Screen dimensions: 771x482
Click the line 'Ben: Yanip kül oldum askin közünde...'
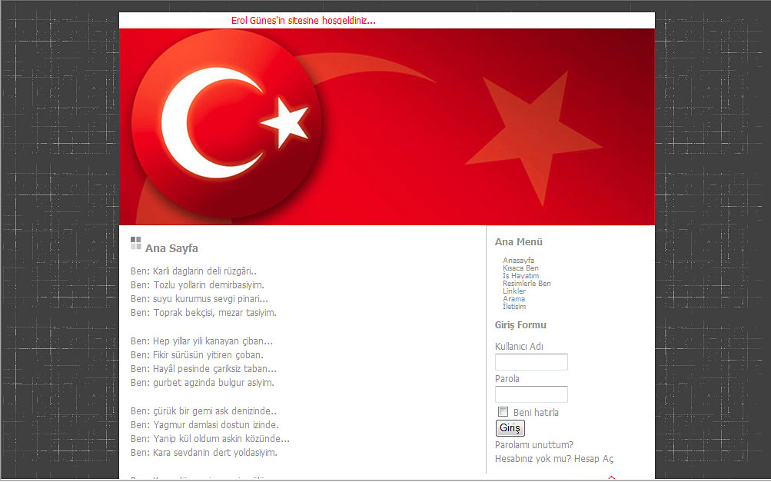(x=210, y=439)
